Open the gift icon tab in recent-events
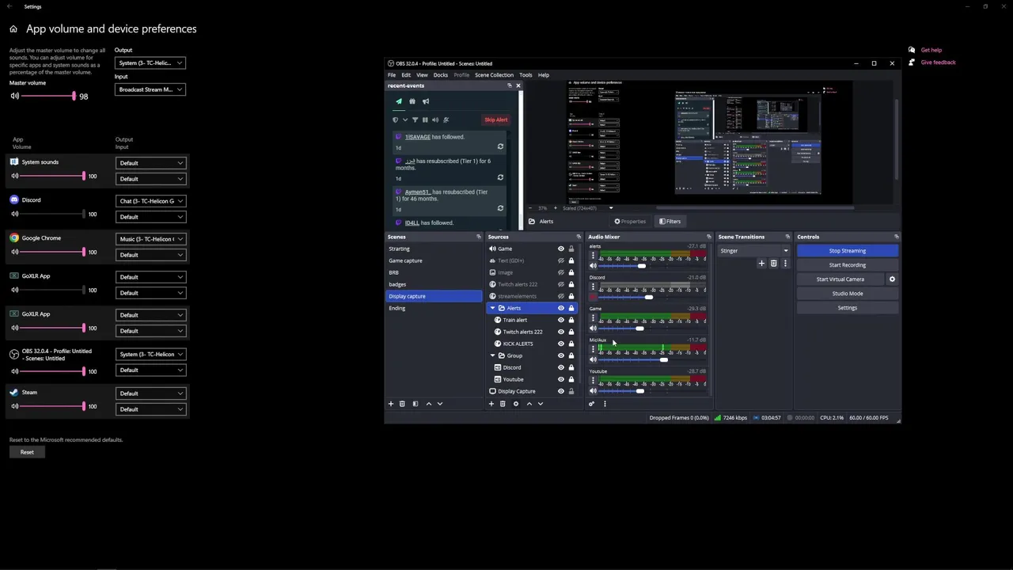The width and height of the screenshot is (1013, 570). tap(412, 101)
